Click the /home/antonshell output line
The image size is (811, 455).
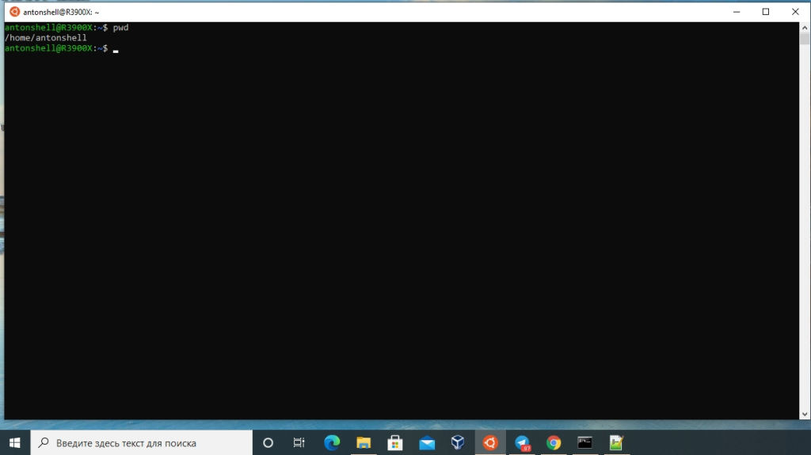pyautogui.click(x=45, y=38)
